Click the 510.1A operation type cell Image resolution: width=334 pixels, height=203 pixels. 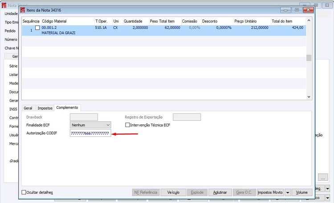click(x=101, y=28)
